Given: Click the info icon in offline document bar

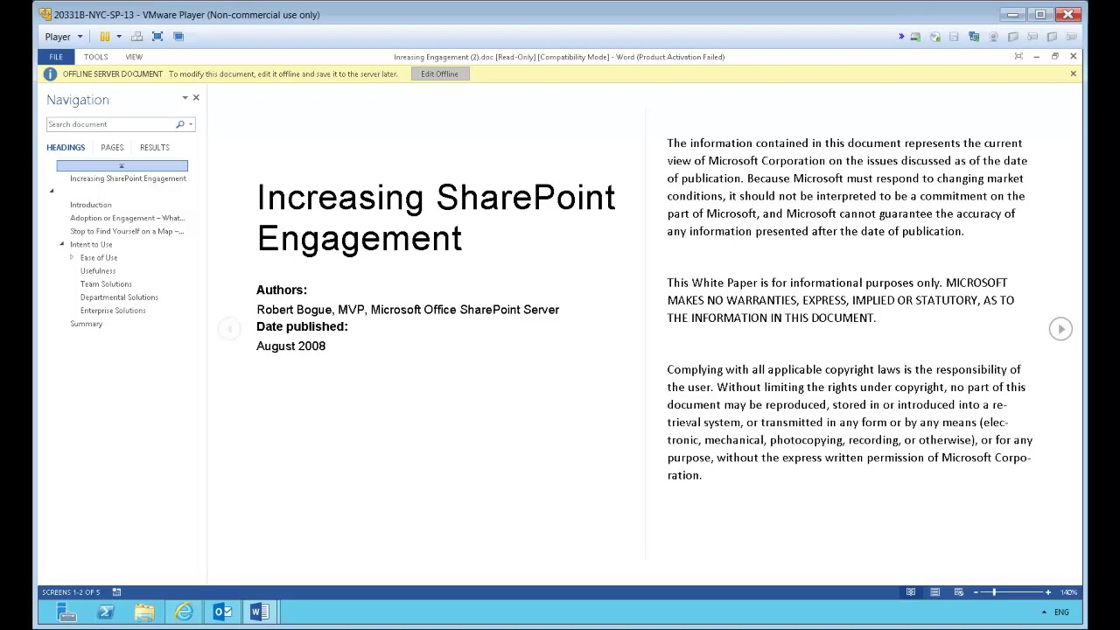Looking at the screenshot, I should (50, 74).
